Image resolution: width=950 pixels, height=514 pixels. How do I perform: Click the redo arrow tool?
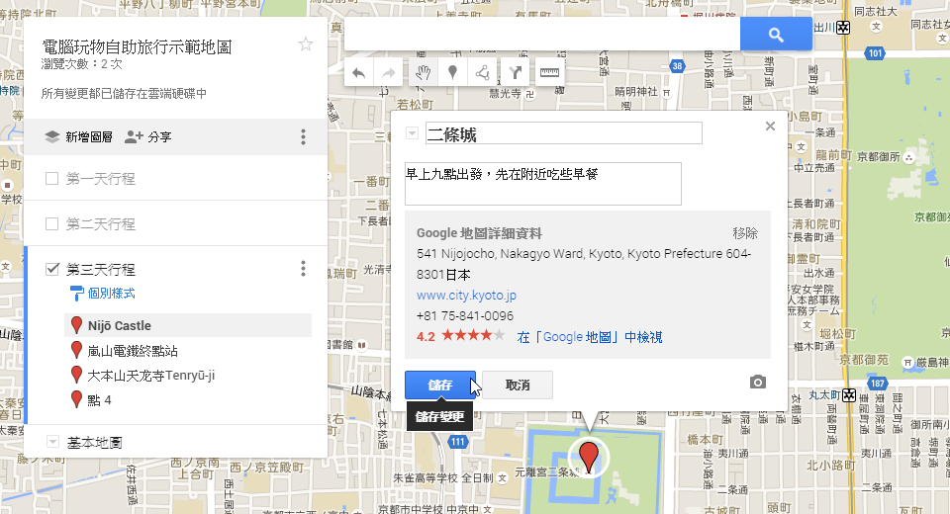coord(389,73)
